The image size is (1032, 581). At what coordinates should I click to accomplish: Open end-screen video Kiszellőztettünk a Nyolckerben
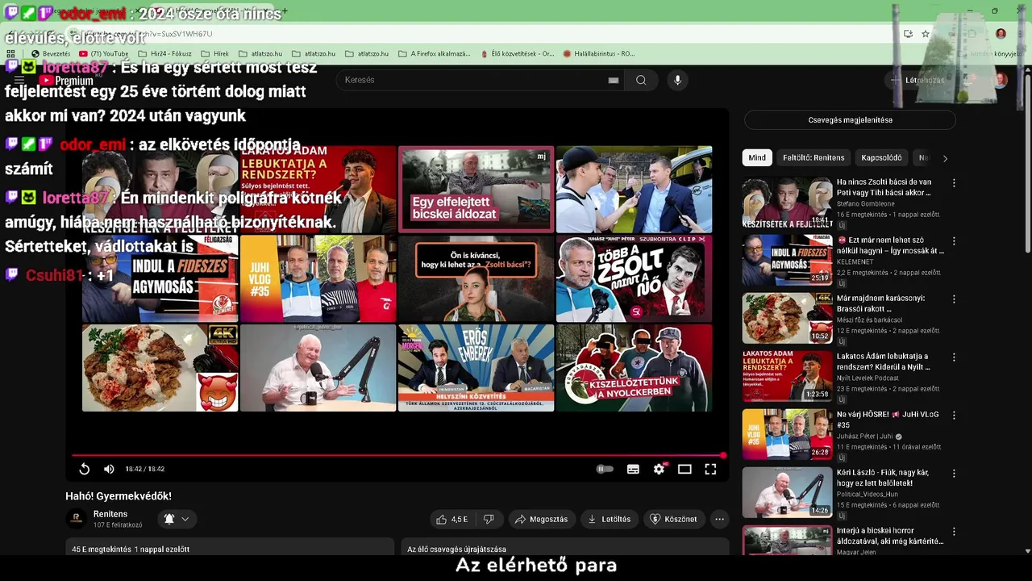point(634,368)
